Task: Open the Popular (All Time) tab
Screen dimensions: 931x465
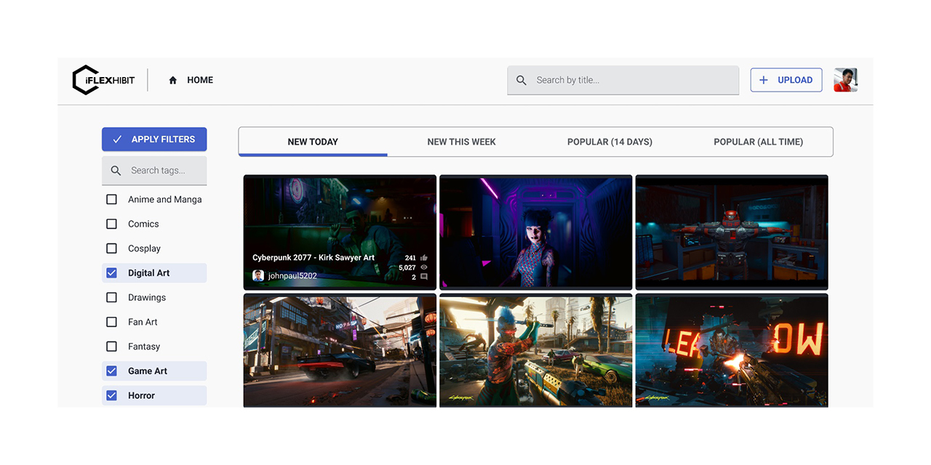Action: [758, 142]
